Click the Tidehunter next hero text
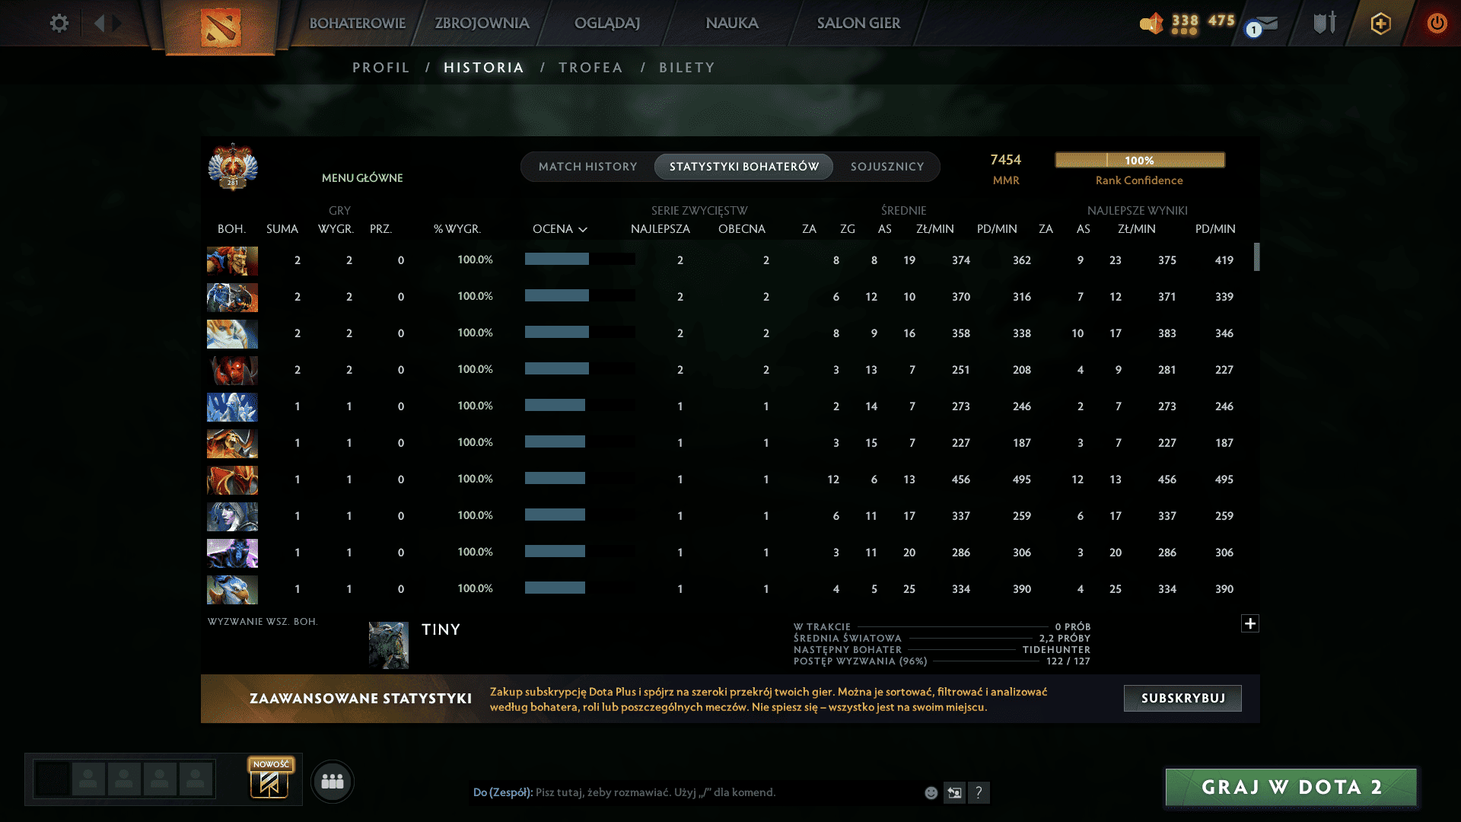The height and width of the screenshot is (822, 1461). [1056, 650]
